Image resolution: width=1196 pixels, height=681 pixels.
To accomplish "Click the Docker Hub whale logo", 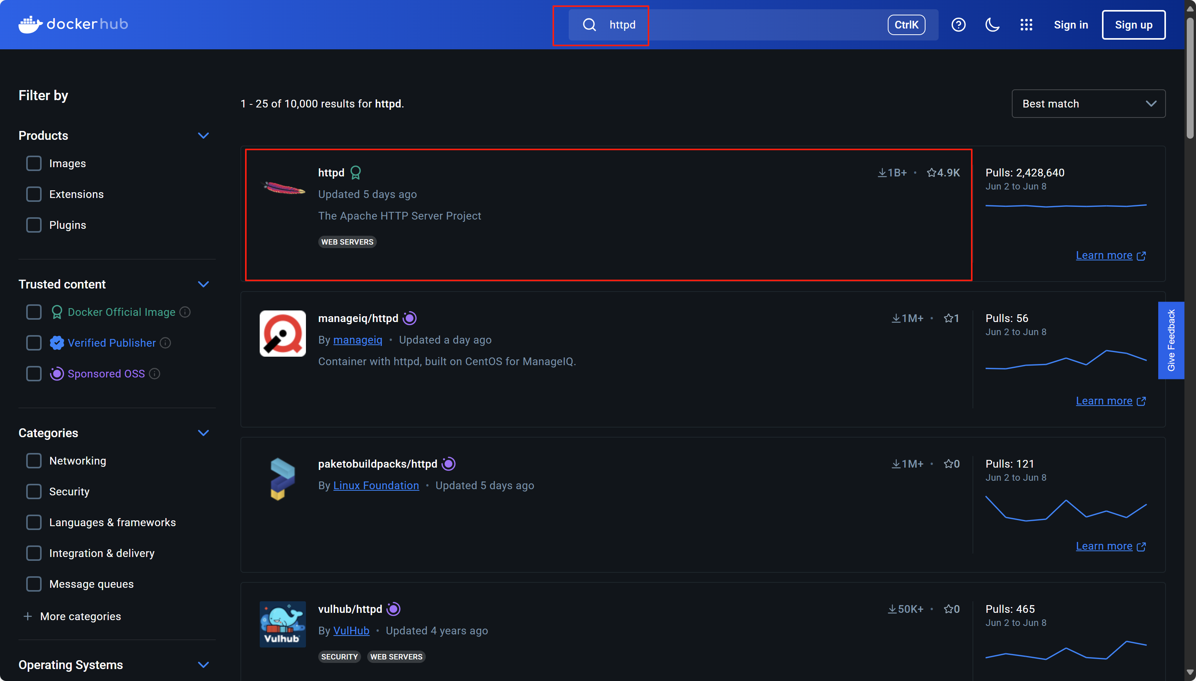I will (30, 24).
